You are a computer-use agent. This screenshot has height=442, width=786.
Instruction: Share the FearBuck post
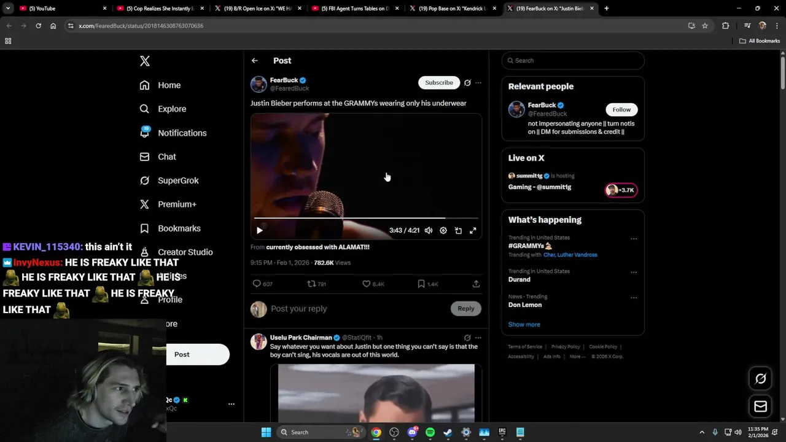(x=476, y=284)
